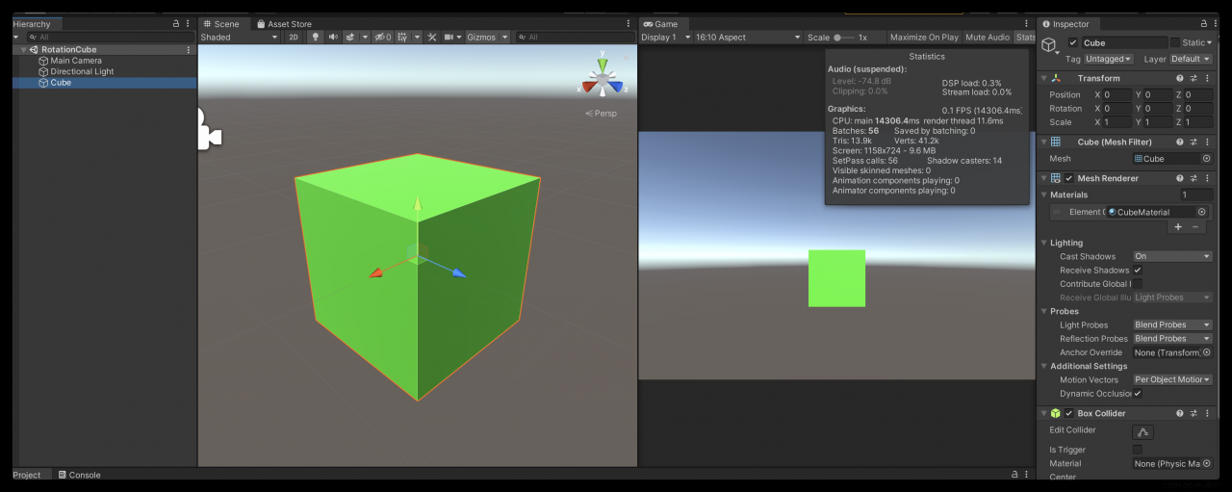
Task: Click the Mute Audio button
Action: coord(988,38)
